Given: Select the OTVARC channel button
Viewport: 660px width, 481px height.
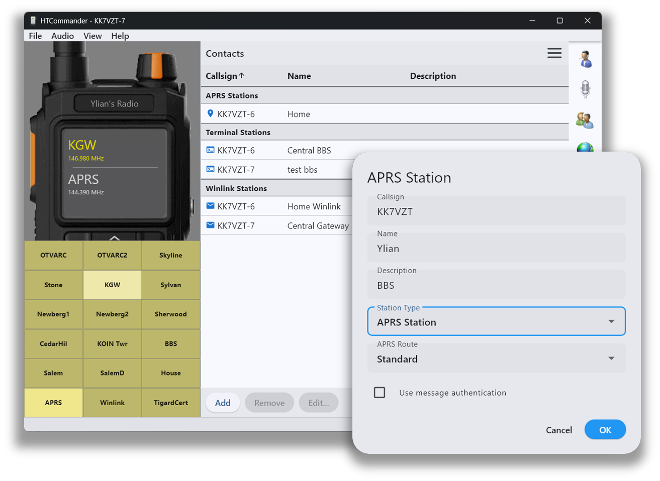Looking at the screenshot, I should (53, 255).
